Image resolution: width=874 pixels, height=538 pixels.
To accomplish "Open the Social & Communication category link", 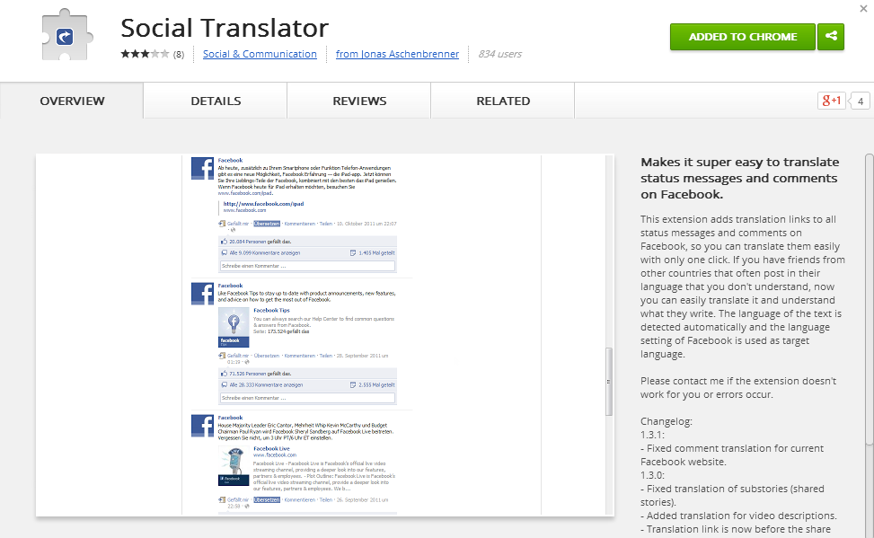I will coord(260,54).
